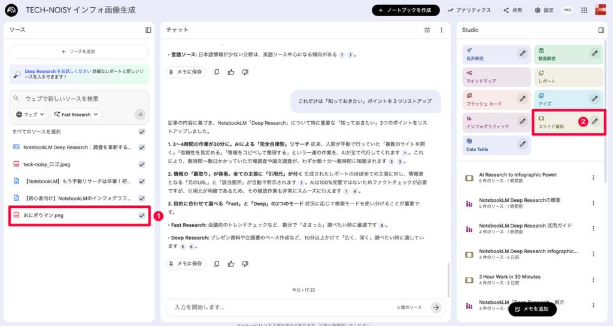Uncheck the NotebookLM Deep Research：調査を革新する source
This screenshot has height=326, width=613.
[x=142, y=147]
